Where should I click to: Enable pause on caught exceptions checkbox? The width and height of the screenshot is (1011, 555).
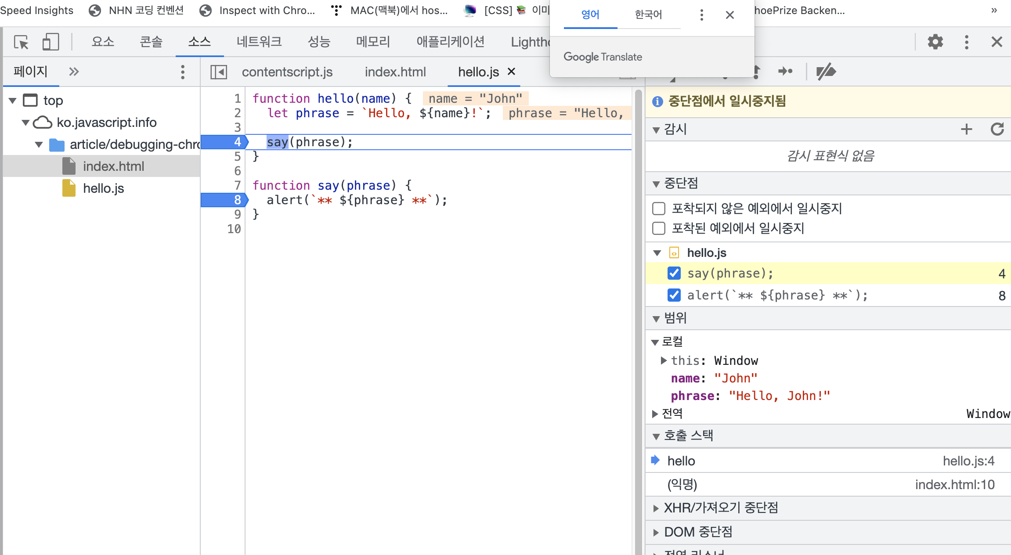659,228
